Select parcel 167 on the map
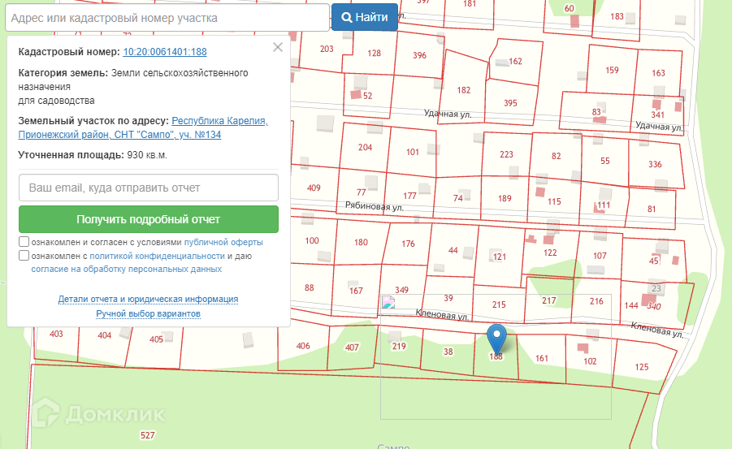 [356, 291]
